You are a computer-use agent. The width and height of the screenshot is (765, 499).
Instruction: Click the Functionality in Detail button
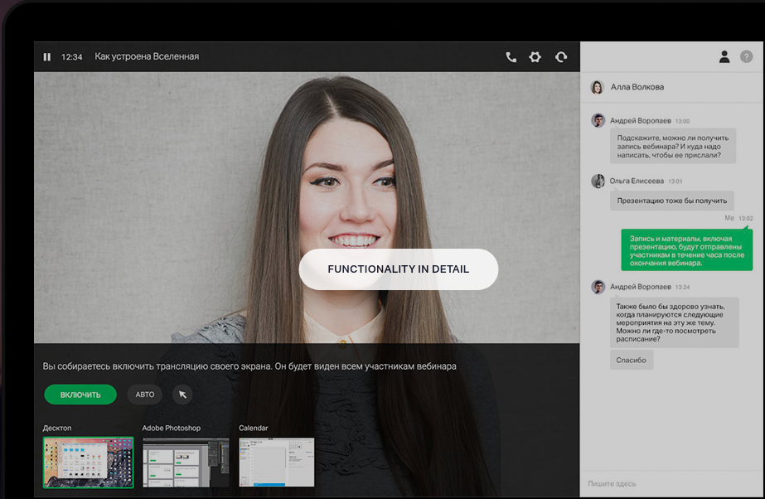pyautogui.click(x=398, y=269)
